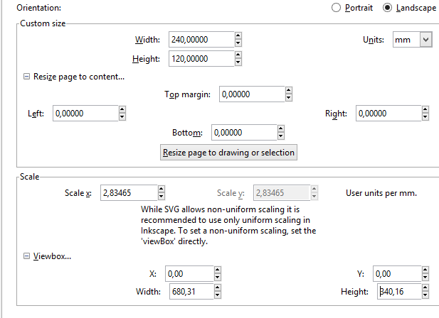Increase Right margin using up arrow
439x318 pixels.
click(425, 110)
